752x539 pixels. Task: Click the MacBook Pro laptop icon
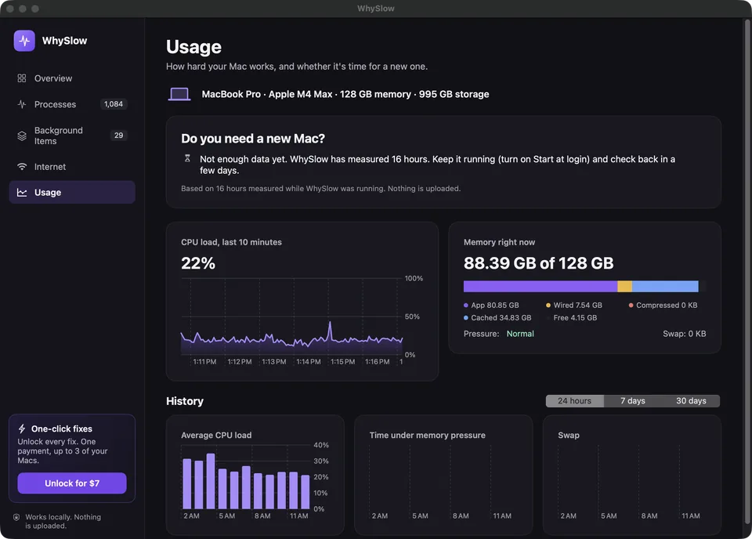[179, 94]
